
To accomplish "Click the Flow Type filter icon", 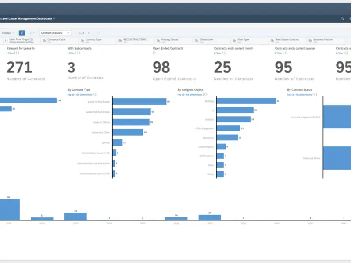I will (x=234, y=40).
